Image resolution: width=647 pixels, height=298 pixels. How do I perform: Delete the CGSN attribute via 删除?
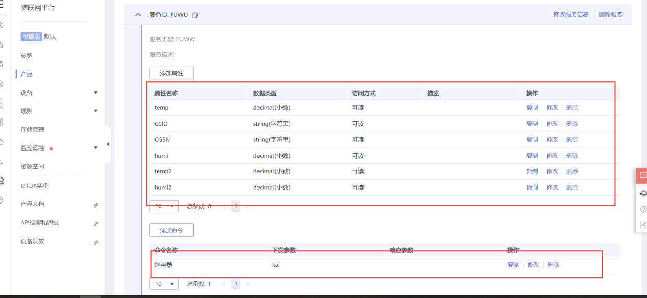point(572,139)
